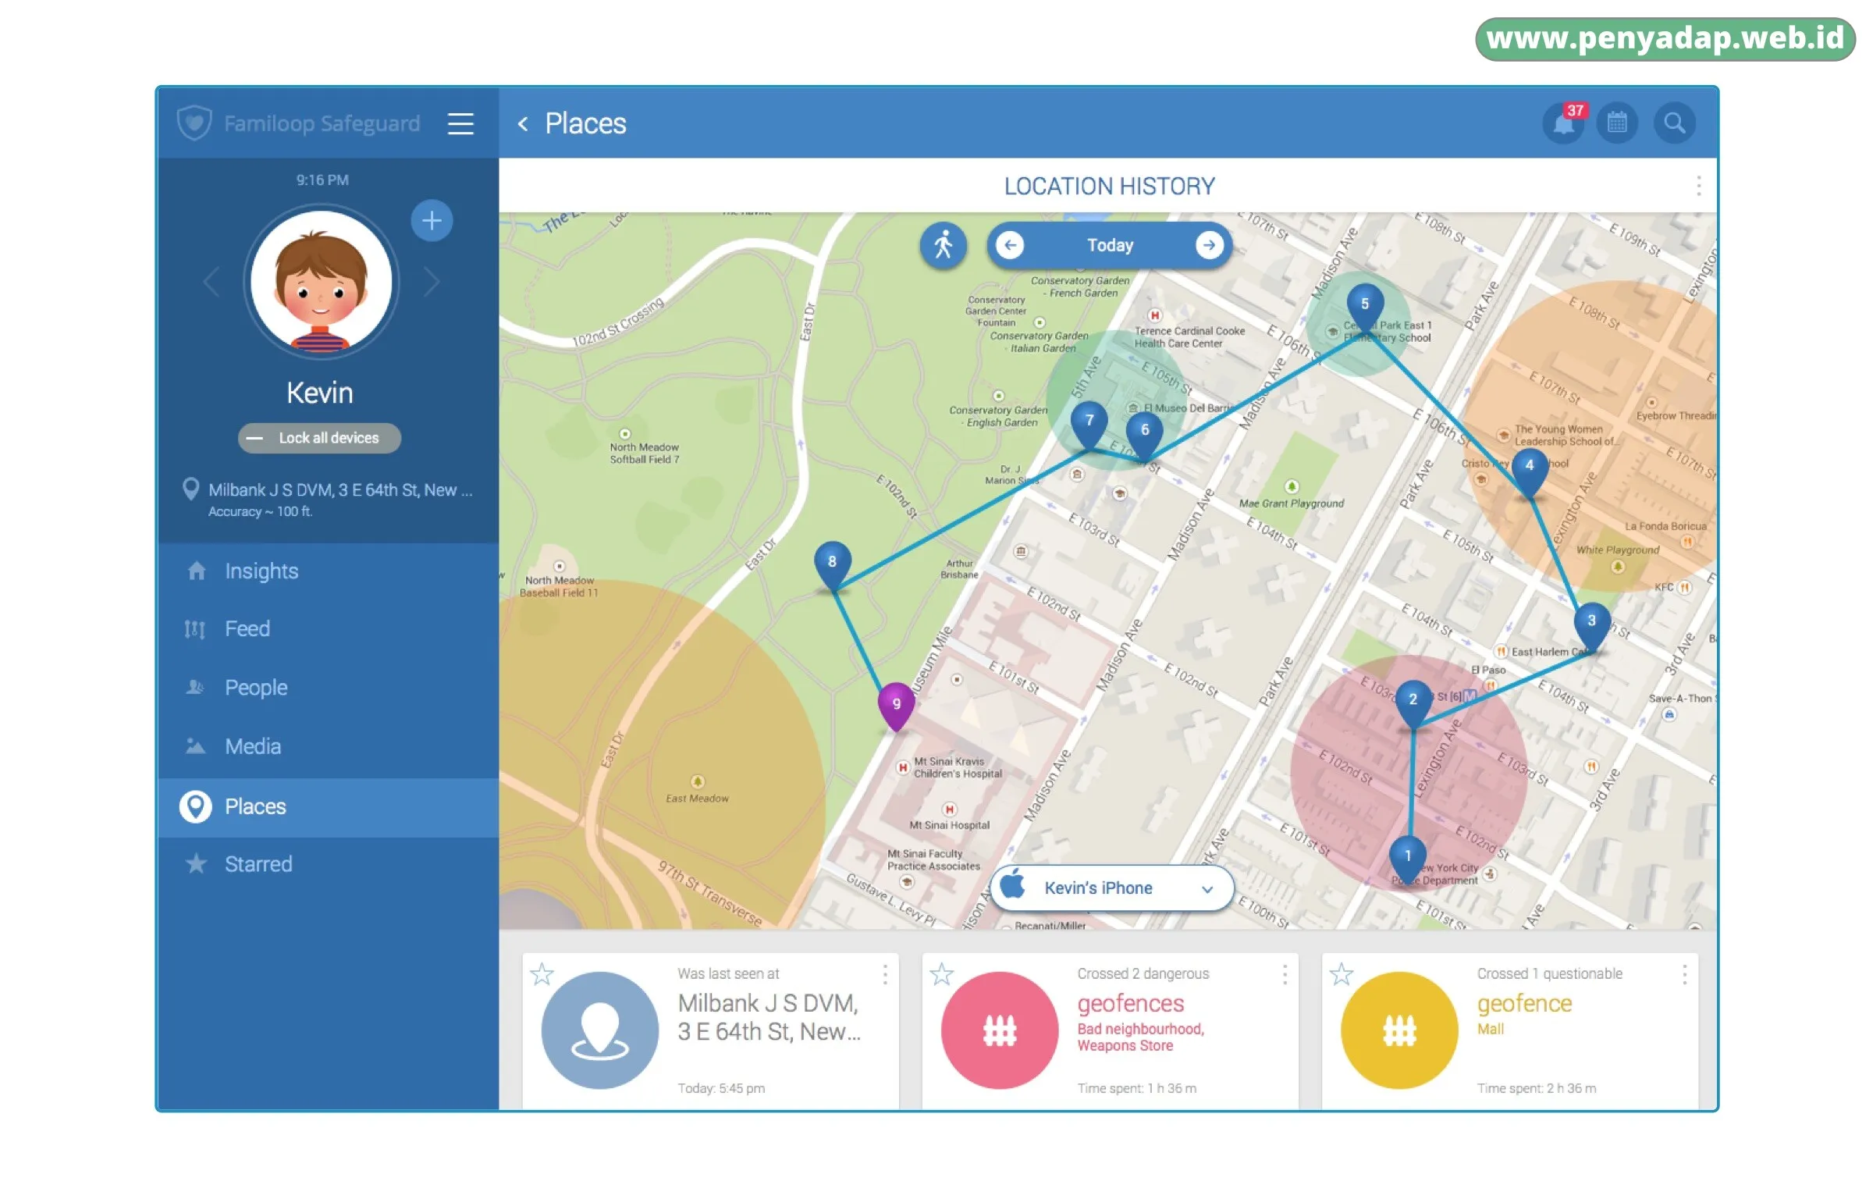Click 'Bad neighbourhood, Weapons Store' text
This screenshot has height=1199, width=1873.
tap(1140, 1037)
